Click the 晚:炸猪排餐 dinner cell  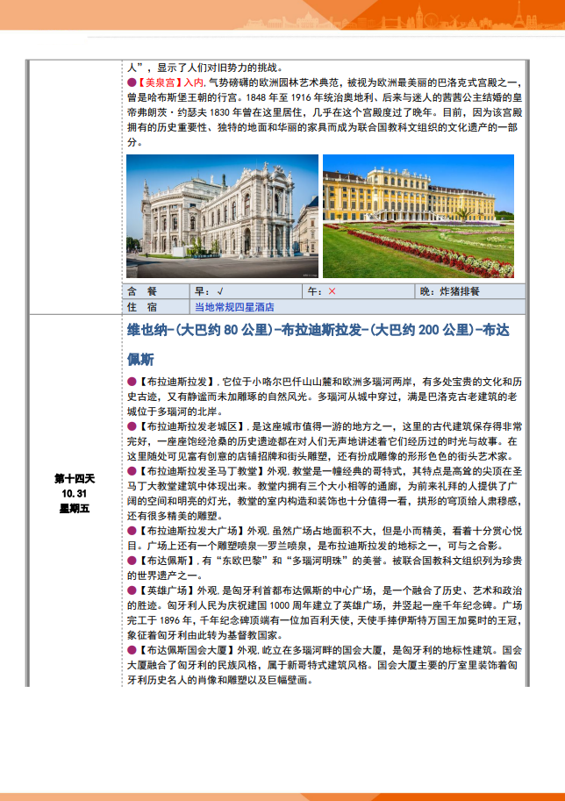click(470, 291)
